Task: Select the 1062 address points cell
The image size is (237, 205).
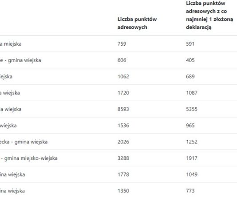Action: click(x=123, y=76)
